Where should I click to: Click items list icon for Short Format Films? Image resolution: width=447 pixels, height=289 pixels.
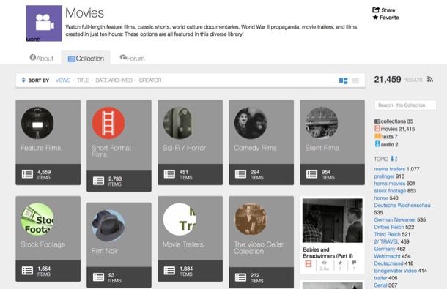98,181
